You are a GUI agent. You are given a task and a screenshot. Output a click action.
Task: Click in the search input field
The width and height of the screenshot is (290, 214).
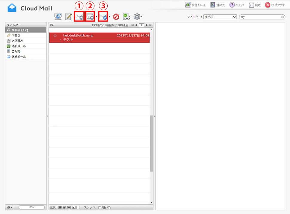point(262,17)
